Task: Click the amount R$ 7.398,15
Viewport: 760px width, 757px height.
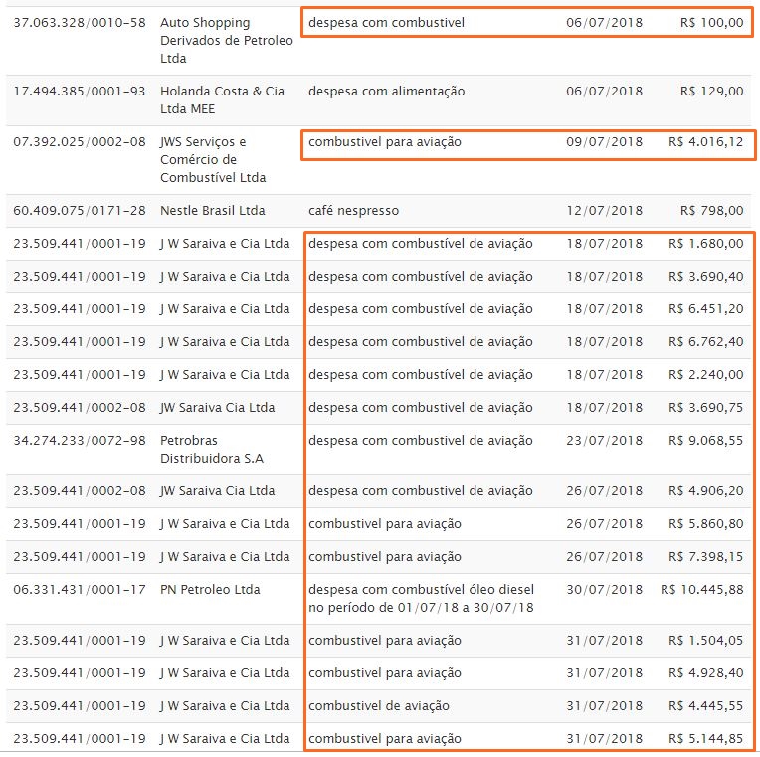Action: pos(705,557)
